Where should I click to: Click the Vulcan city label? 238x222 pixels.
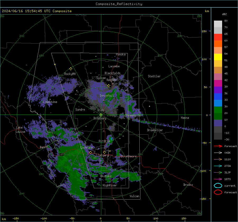tap(134, 196)
